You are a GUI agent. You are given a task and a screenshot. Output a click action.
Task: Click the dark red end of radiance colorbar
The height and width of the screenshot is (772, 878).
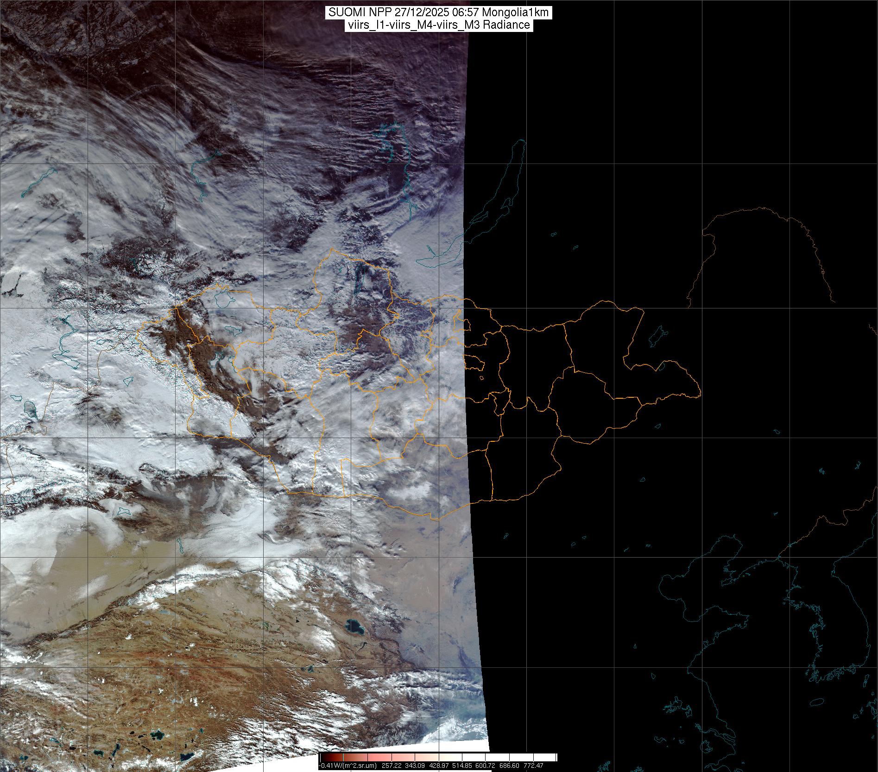click(x=324, y=758)
